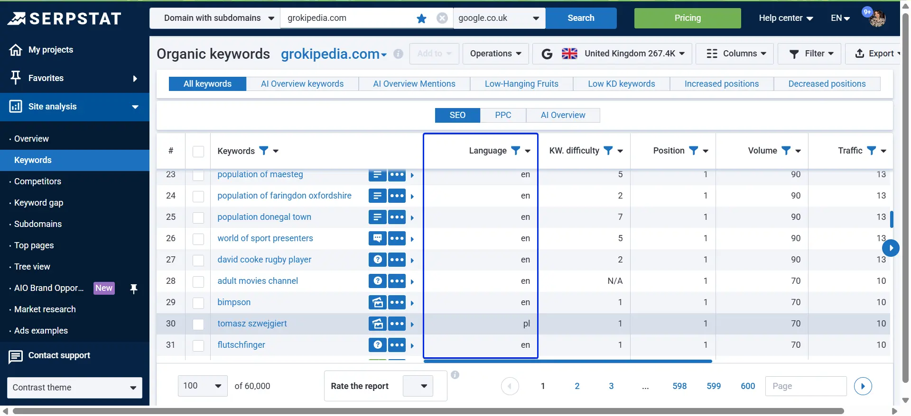Viewport: 911px width, 416px height.
Task: Open the google.co.uk search engine dropdown
Action: point(499,18)
